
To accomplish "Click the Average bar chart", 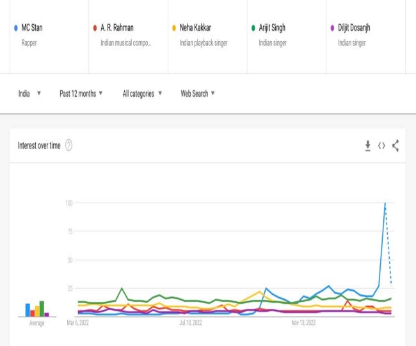I will point(37,309).
